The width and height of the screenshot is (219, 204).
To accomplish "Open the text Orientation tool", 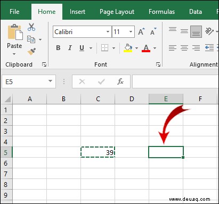I will pyautogui.click(x=209, y=31).
